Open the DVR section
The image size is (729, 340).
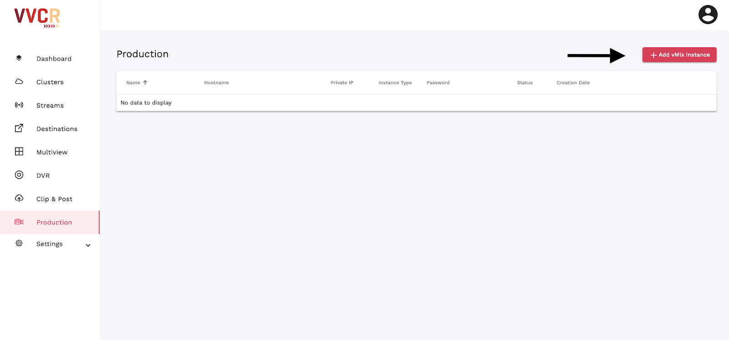[x=43, y=175]
